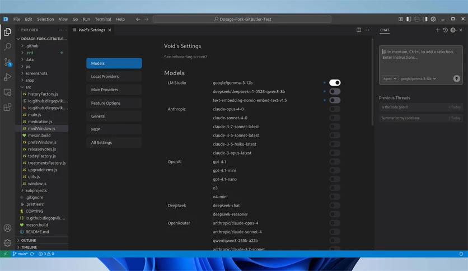Open the chat panel settings gear

tap(453, 30)
